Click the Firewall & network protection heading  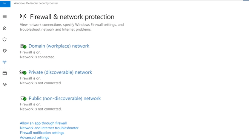(x=72, y=17)
